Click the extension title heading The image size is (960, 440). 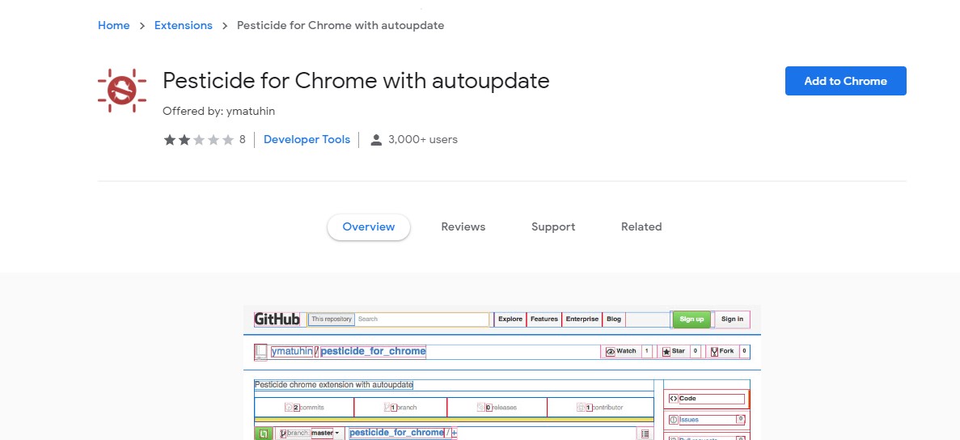356,81
